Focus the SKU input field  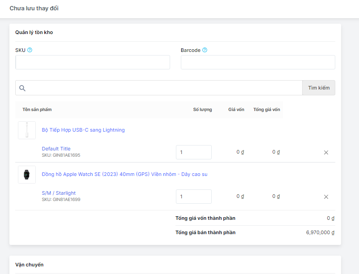click(x=93, y=62)
